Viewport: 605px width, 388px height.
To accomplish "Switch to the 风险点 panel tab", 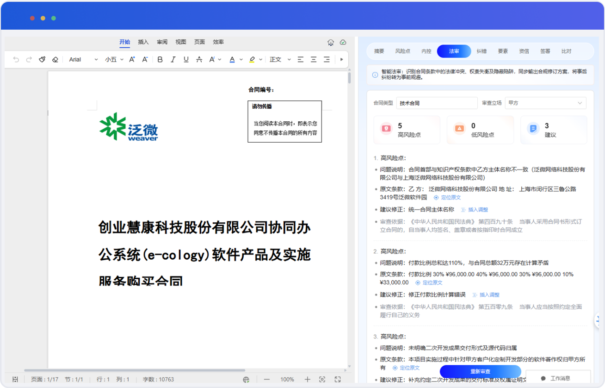I will click(403, 51).
